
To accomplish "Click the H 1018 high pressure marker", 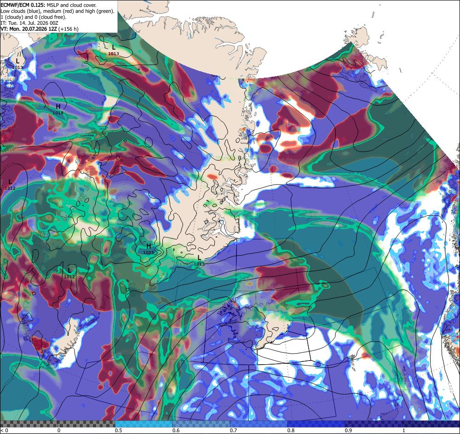I will 58,109.
